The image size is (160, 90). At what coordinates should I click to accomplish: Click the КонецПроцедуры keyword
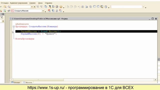click(x=25, y=39)
